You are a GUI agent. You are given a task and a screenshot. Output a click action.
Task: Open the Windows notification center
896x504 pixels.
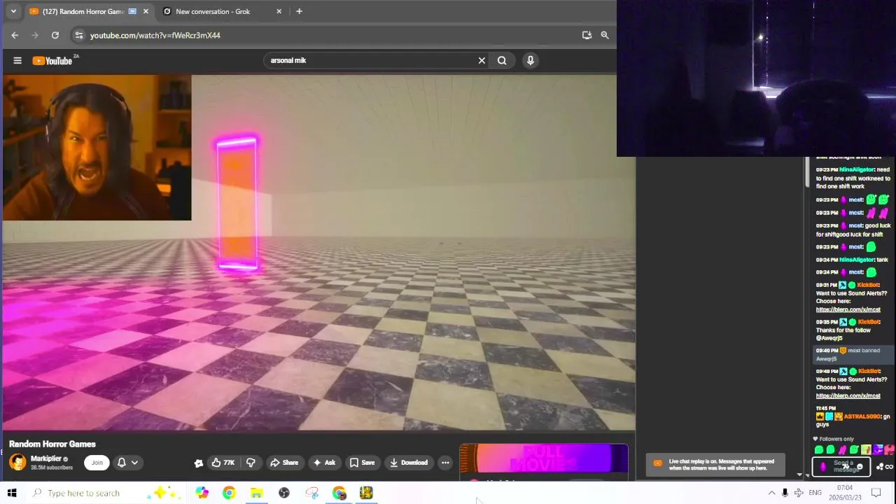coord(876,493)
